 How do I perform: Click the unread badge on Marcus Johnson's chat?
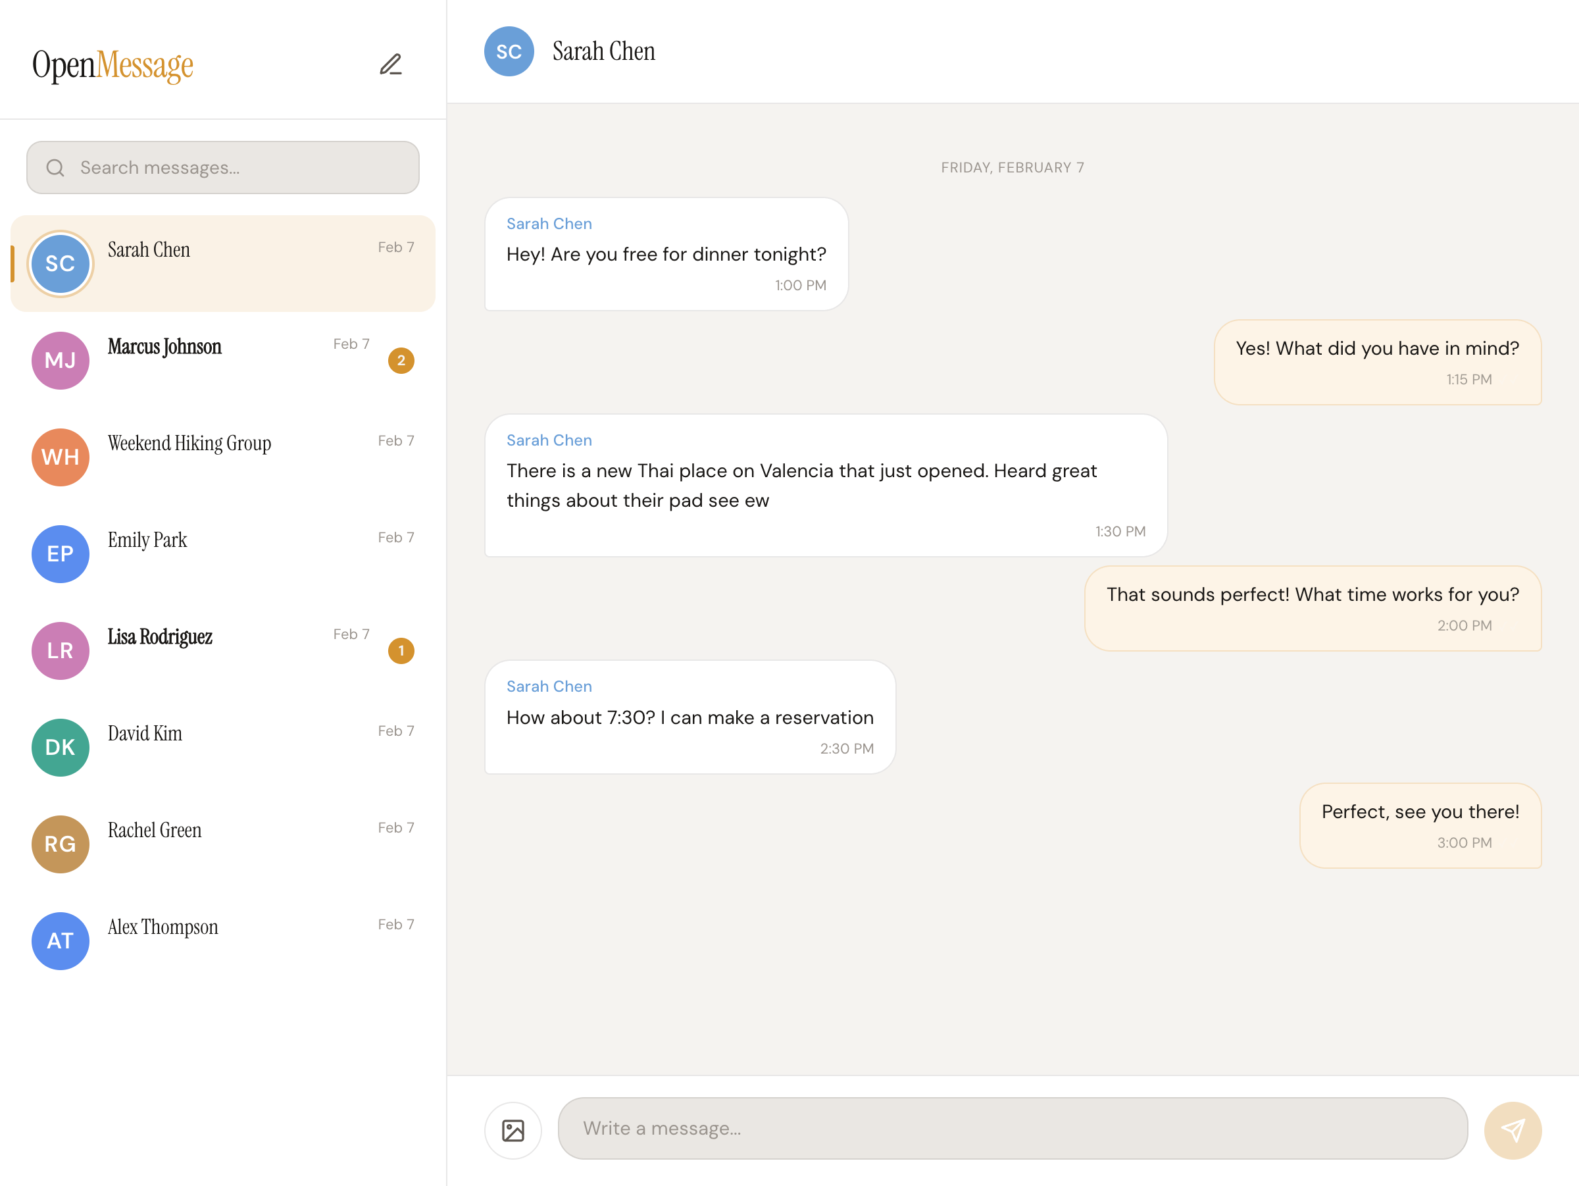click(x=402, y=361)
